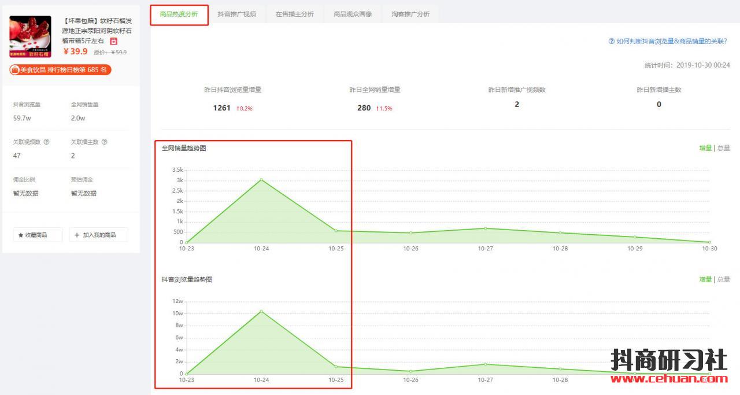
Task: Click the red shop icon after product title
Action: (114, 41)
